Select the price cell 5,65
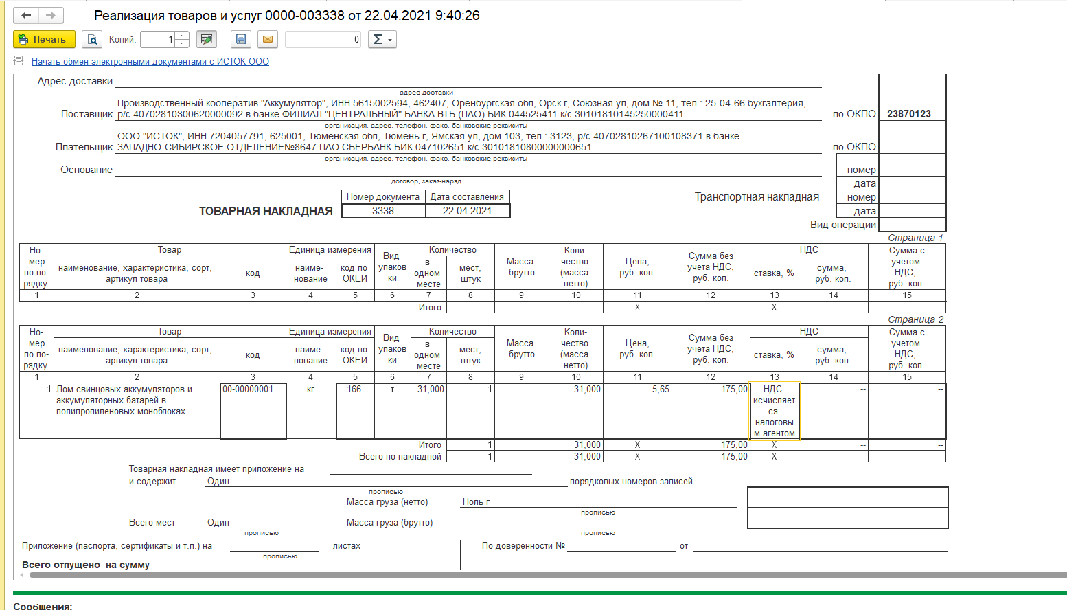The height and width of the screenshot is (610, 1067). coord(637,411)
